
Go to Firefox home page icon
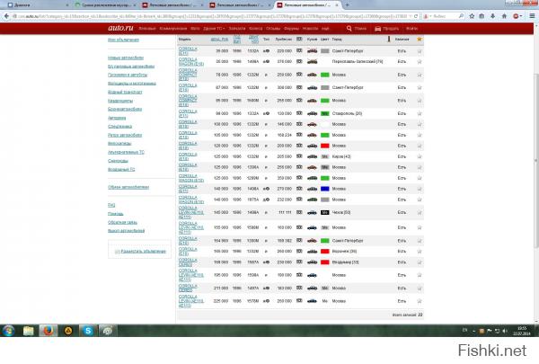504,16
